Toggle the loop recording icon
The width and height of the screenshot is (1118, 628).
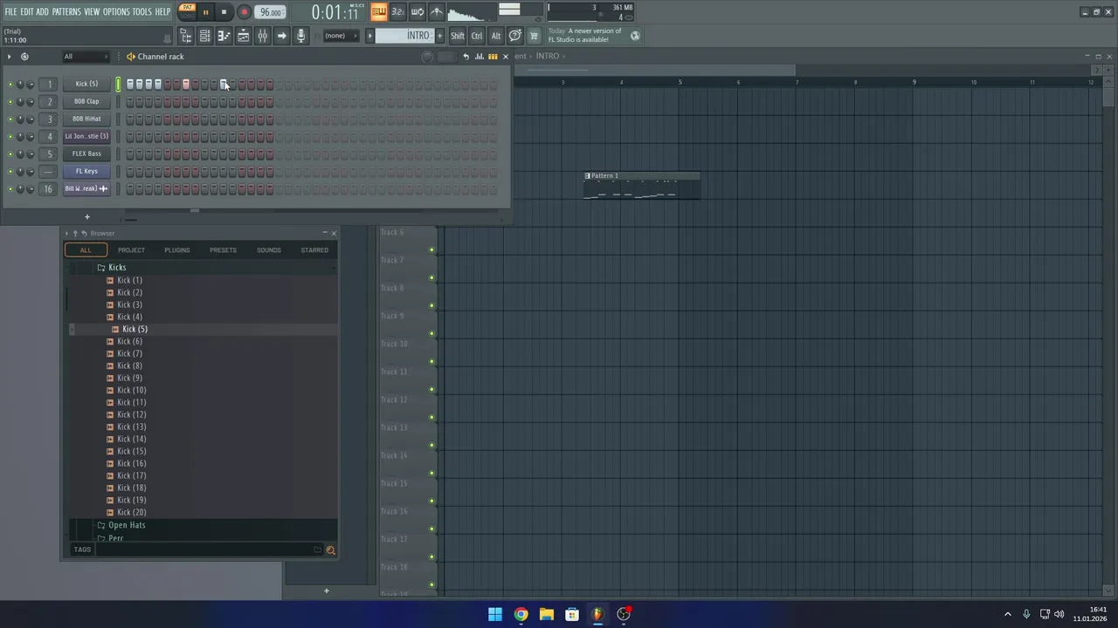[x=418, y=11]
